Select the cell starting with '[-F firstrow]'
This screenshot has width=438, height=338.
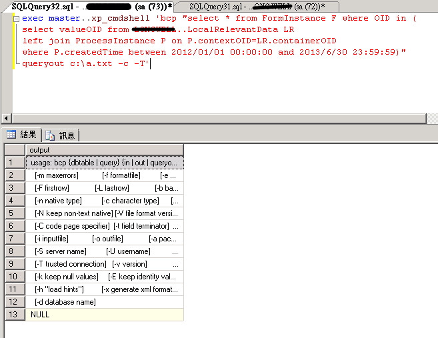(105, 188)
